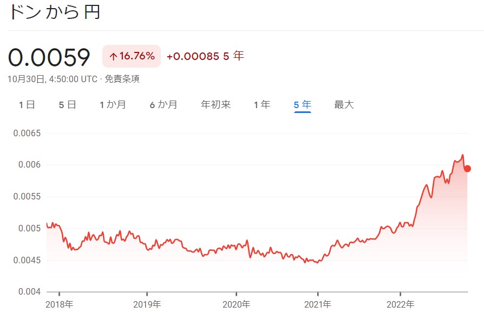Switch to the 1年 view
Viewport: 484px width, 313px height.
click(260, 104)
